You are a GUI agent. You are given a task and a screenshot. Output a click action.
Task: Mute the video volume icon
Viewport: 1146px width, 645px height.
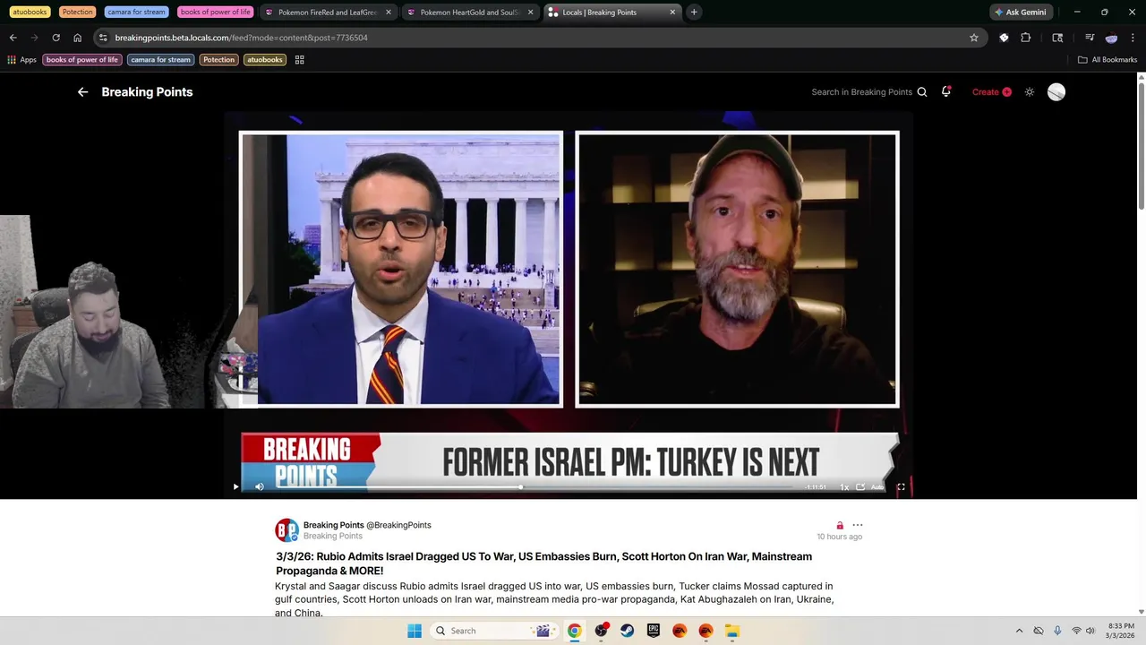tap(260, 486)
